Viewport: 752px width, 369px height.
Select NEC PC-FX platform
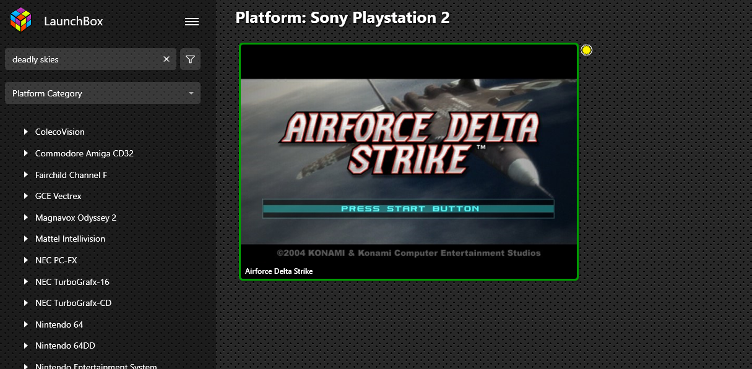click(56, 260)
